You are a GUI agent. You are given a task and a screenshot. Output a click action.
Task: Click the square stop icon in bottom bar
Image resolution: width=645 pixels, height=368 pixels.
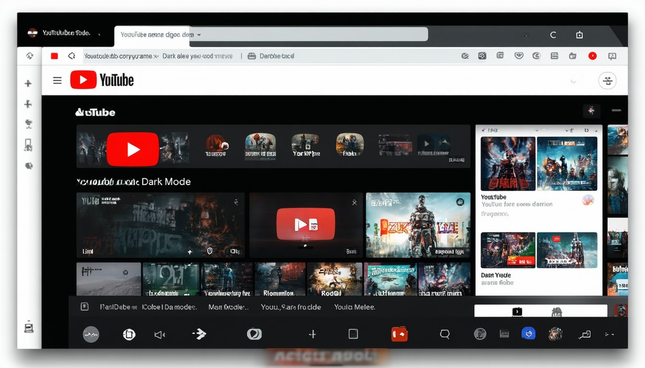[353, 334]
